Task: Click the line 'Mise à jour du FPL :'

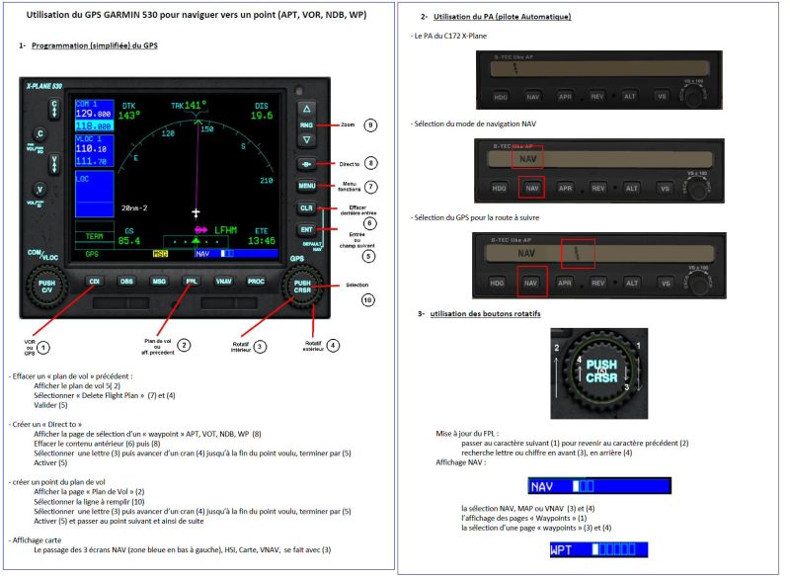Action: click(467, 434)
